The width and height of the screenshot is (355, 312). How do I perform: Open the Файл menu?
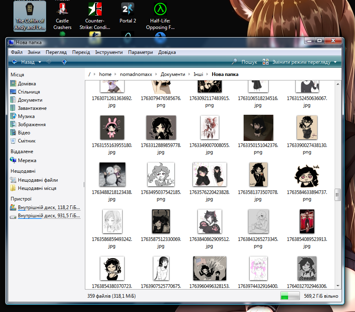(x=17, y=52)
